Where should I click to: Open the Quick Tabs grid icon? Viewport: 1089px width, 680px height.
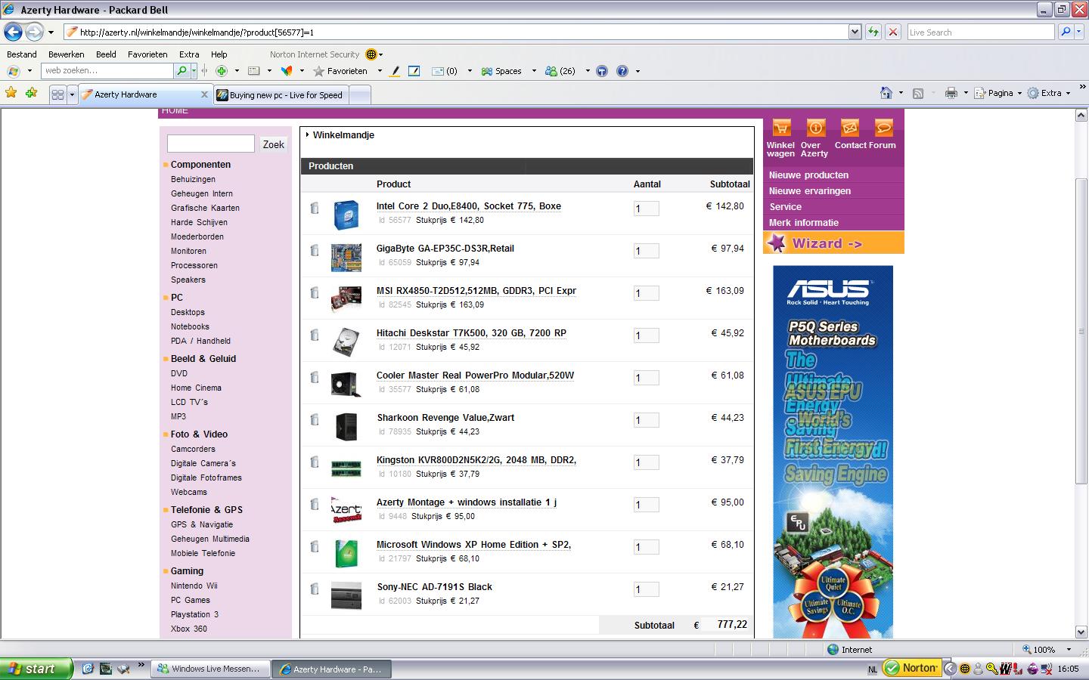tap(57, 94)
